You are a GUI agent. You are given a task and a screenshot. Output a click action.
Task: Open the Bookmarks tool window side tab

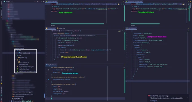coord(1,91)
